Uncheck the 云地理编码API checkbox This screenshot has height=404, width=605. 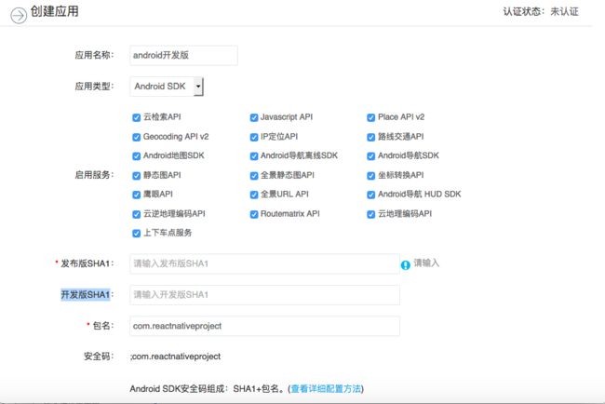coord(370,214)
